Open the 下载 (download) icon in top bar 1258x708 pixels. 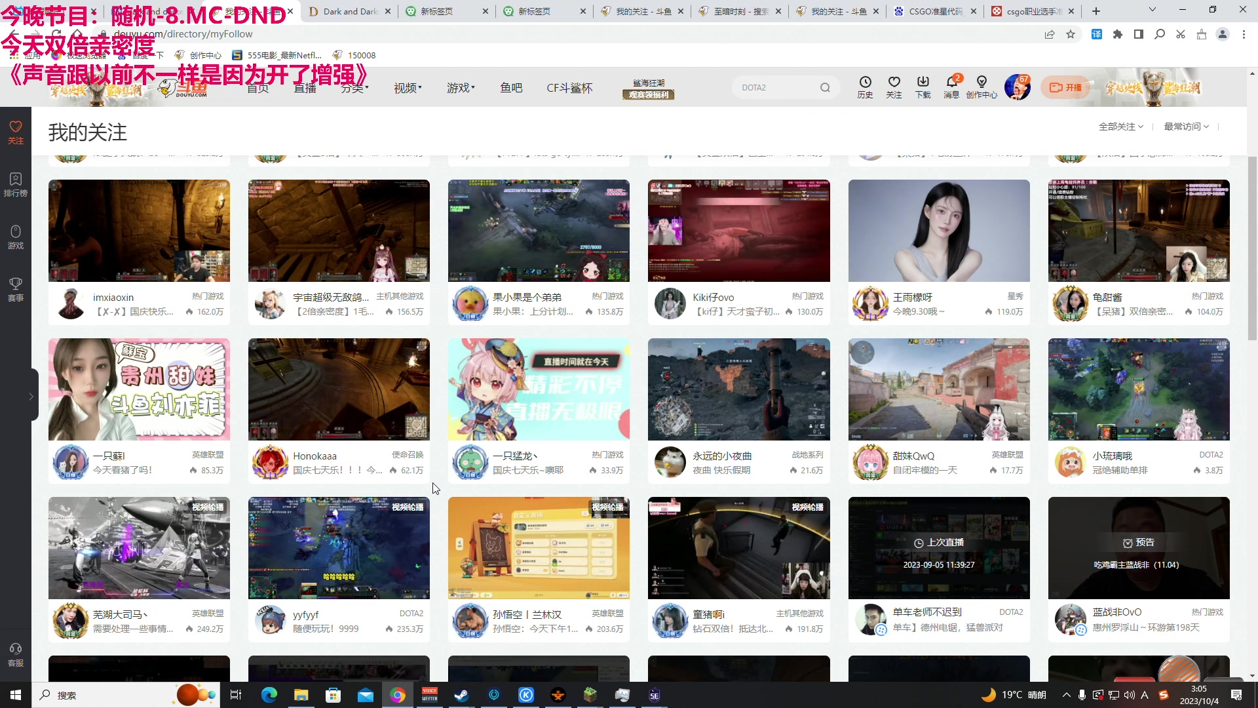click(x=923, y=87)
